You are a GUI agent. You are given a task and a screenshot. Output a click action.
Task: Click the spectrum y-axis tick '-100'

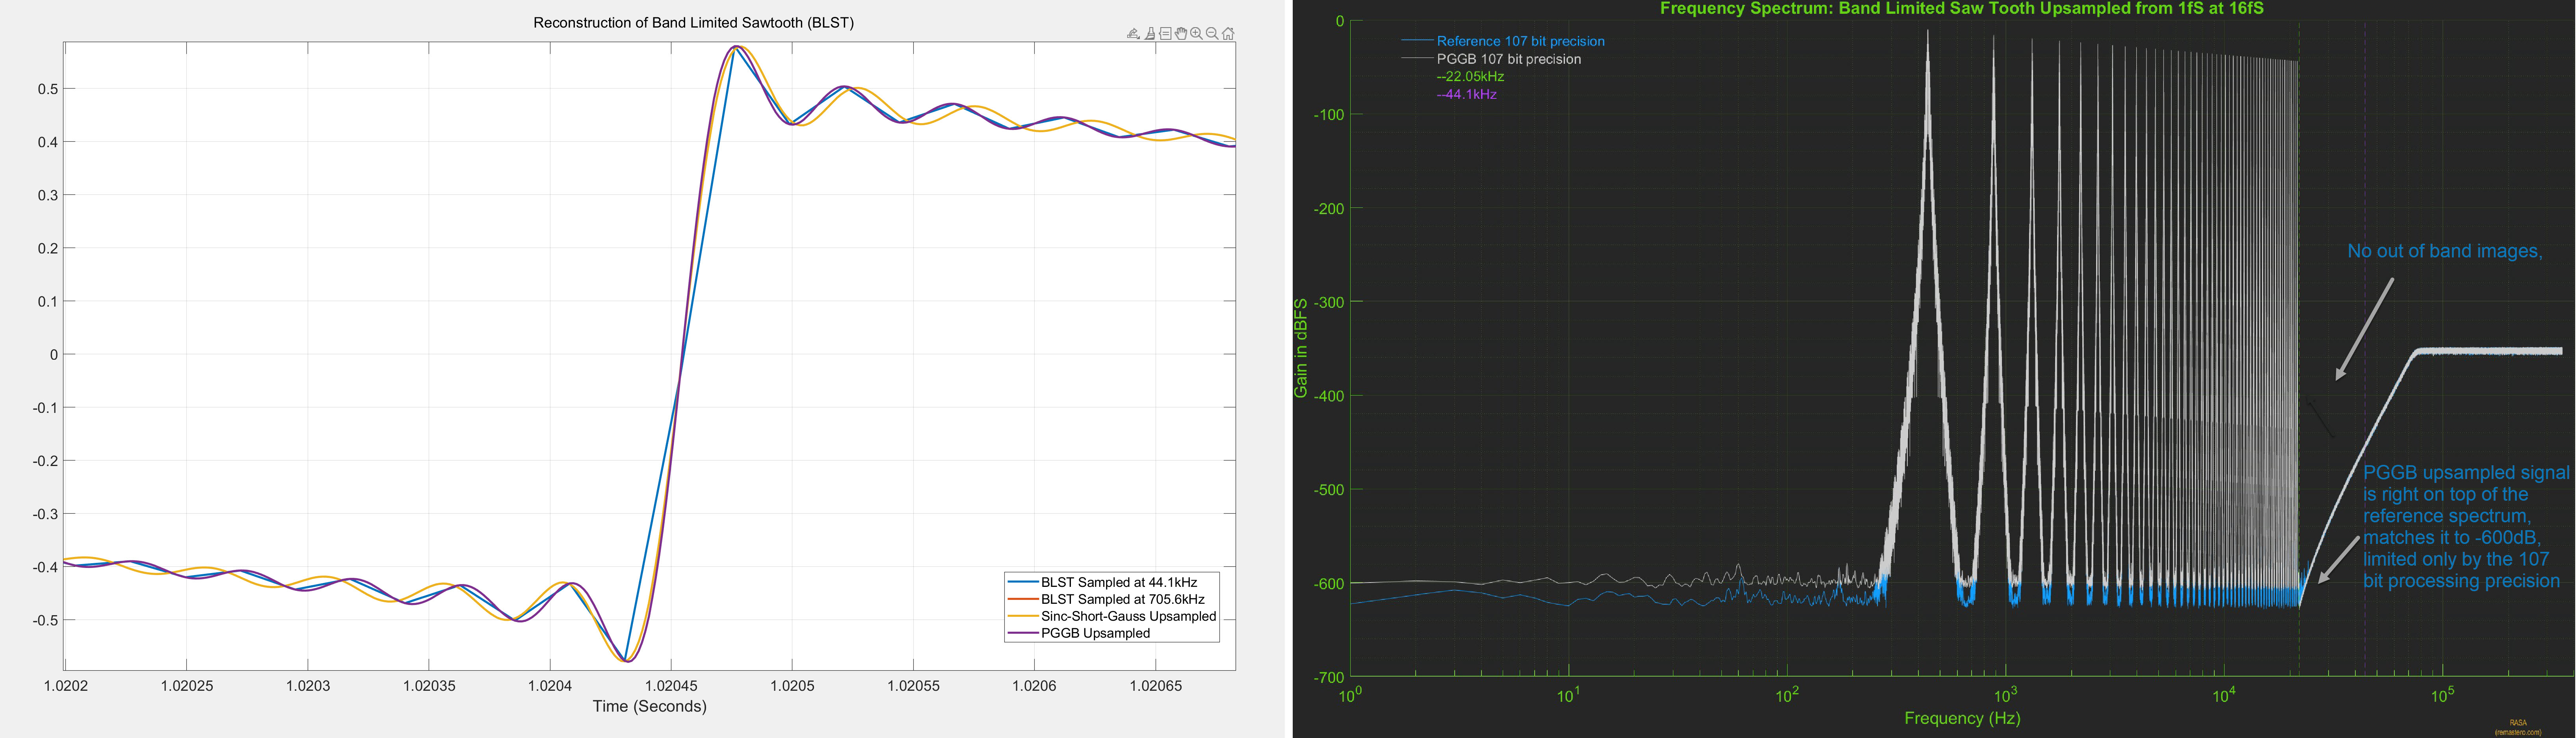click(1328, 115)
